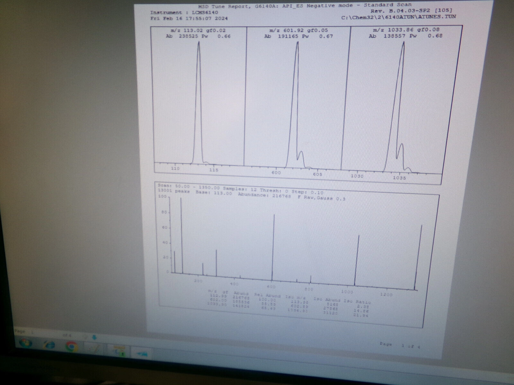514x385 pixels.
Task: Click the x-axis label 1200 in spectrum
Action: click(x=386, y=295)
